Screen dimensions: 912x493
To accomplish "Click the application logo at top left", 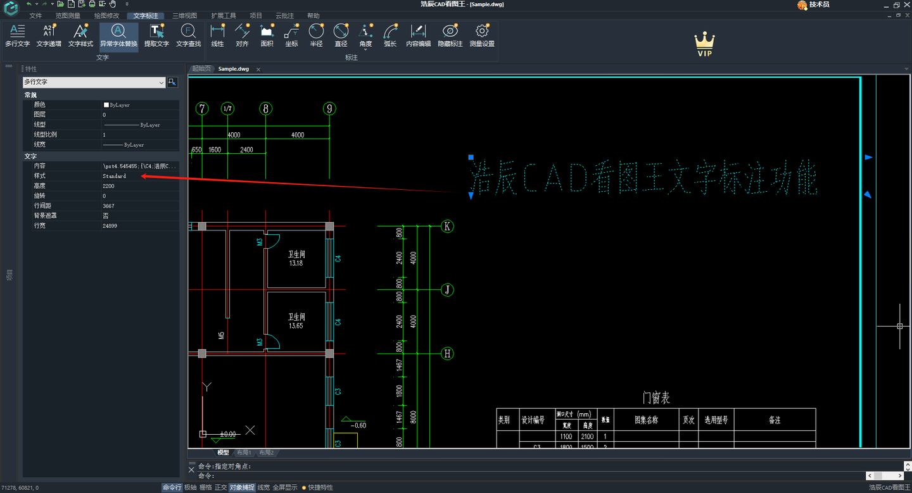I will pyautogui.click(x=11, y=8).
